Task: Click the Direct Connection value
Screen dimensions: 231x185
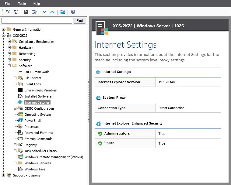Action: pyautogui.click(x=171, y=108)
